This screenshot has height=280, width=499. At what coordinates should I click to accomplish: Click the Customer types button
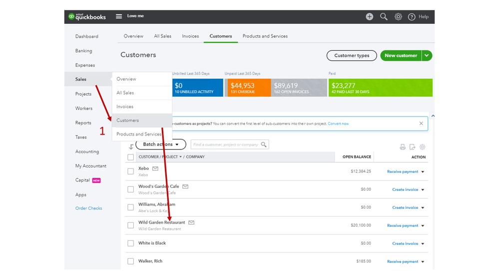[x=352, y=56]
